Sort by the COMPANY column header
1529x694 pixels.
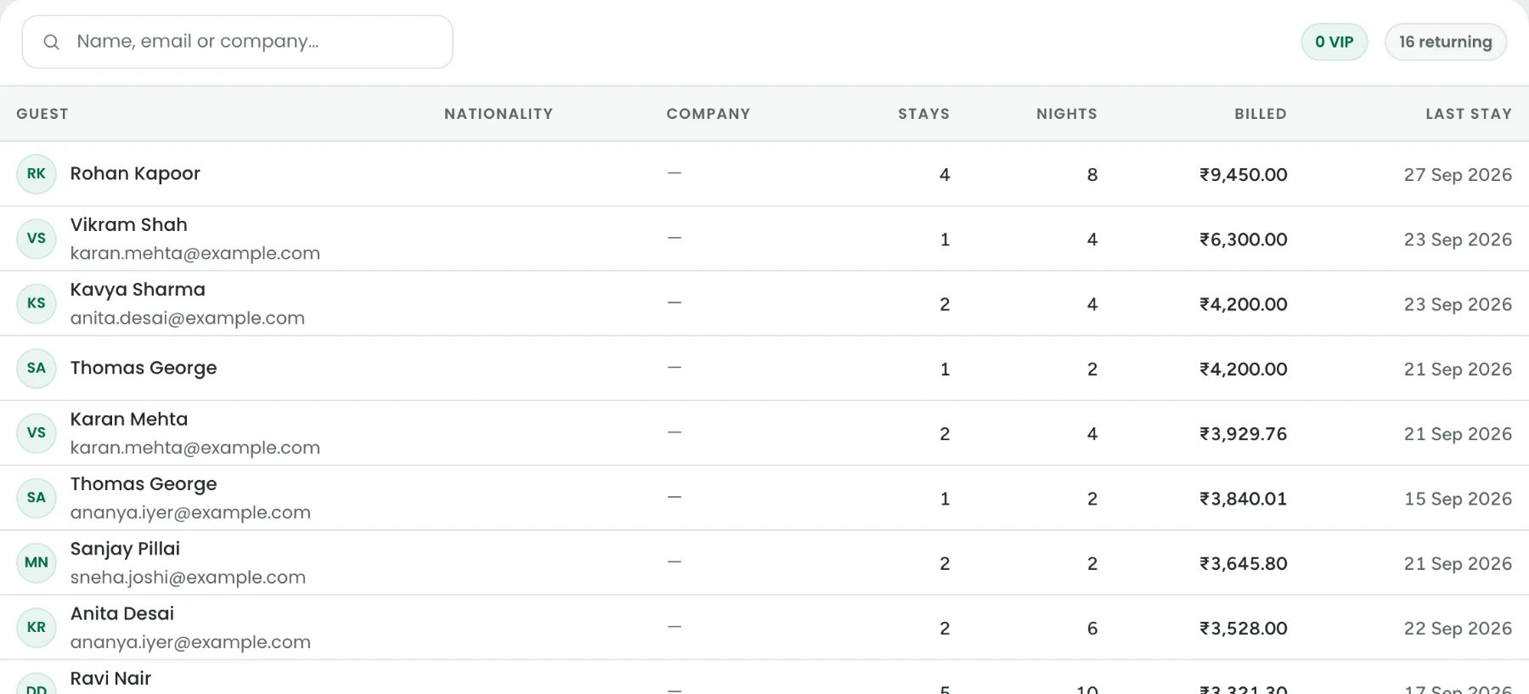coord(708,114)
